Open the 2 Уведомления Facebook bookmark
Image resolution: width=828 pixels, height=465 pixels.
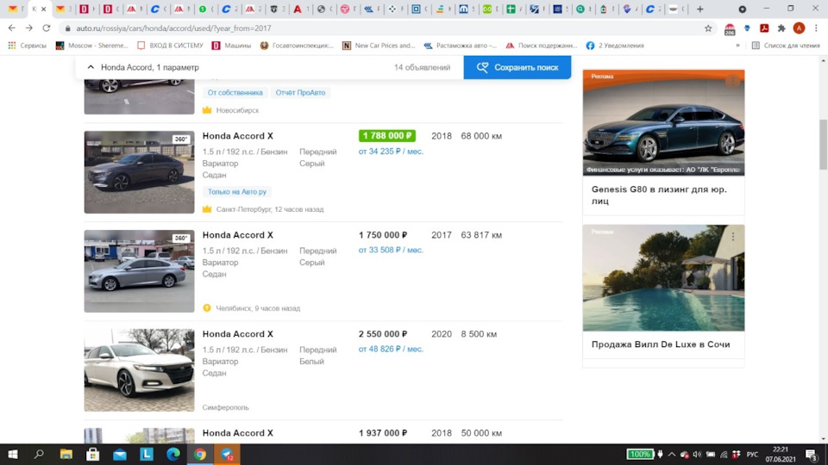[x=615, y=46]
